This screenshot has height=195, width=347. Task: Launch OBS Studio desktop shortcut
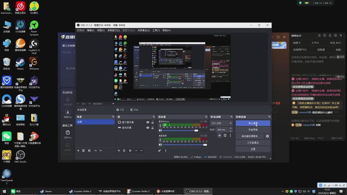point(20,156)
